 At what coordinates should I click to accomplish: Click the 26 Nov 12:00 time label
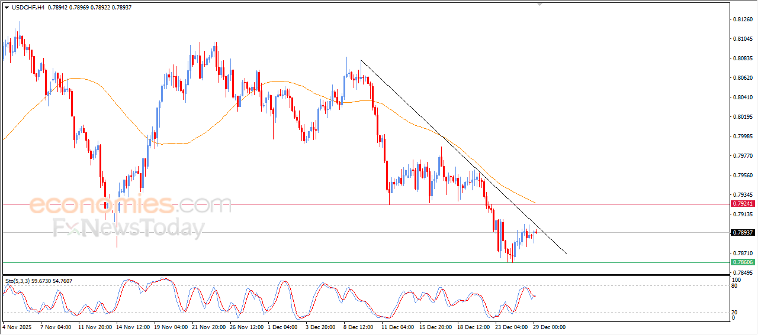pyautogui.click(x=246, y=327)
